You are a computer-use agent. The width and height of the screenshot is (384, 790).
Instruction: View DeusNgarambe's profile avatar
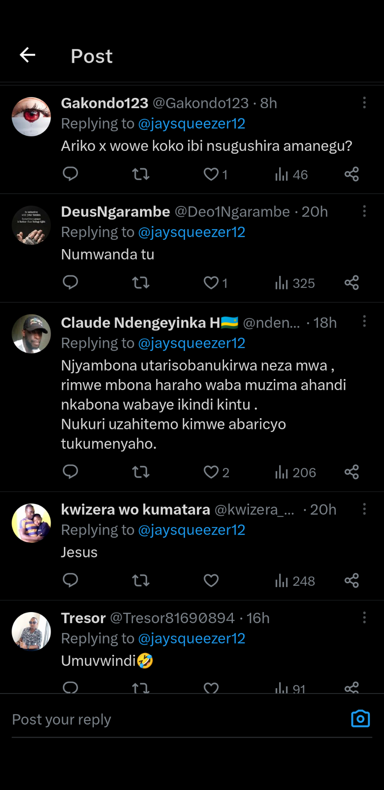pyautogui.click(x=31, y=225)
